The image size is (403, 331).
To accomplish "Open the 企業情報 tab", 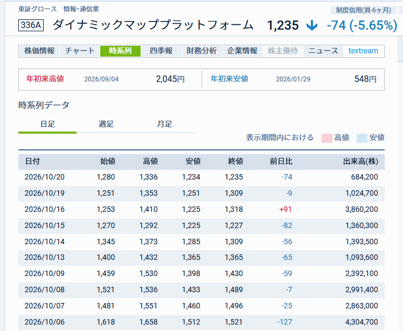I will 242,51.
